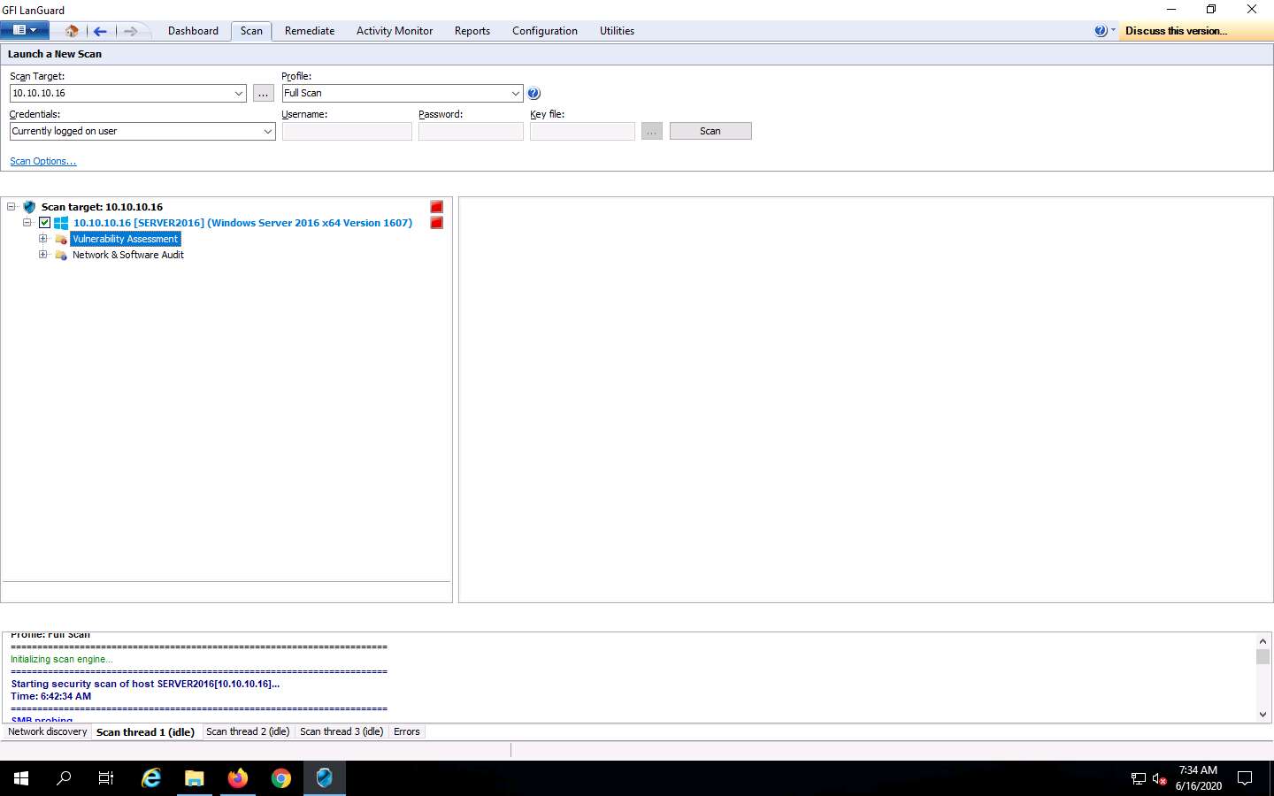Screen dimensions: 1274x796
Task: Open the Credentials dropdown
Action: click(x=268, y=131)
